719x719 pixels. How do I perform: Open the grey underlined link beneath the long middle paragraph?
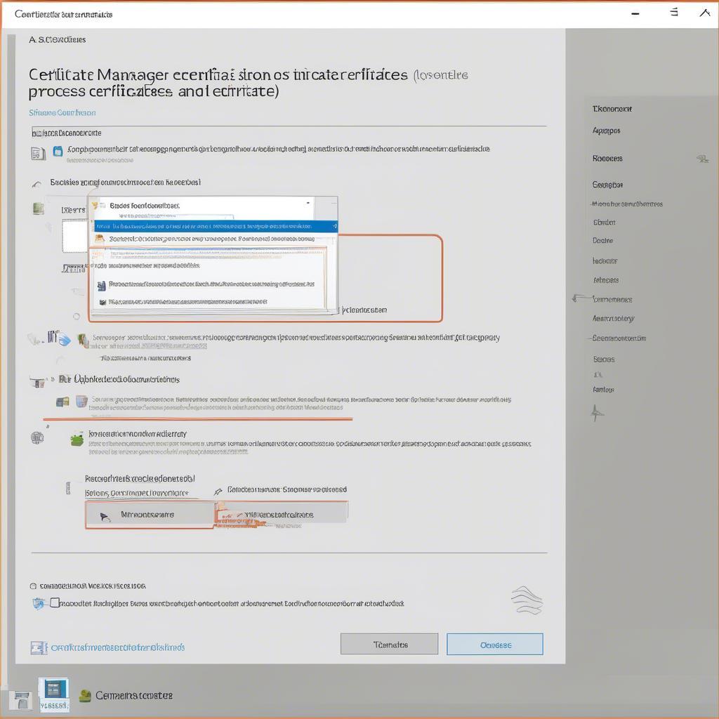(174, 346)
